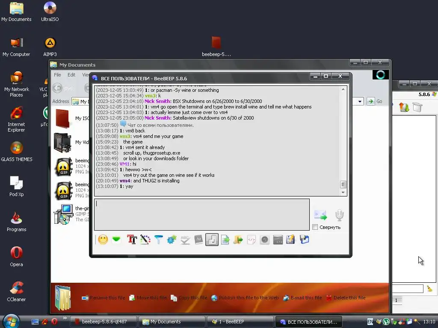Click the trash bin icon in 1 - BeeBEEP window
438x328 pixels.
click(417, 107)
